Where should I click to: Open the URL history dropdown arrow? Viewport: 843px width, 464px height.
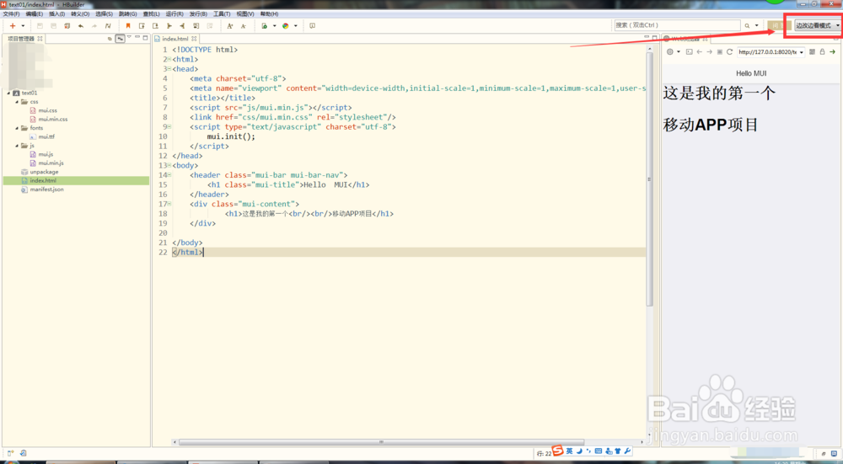click(x=801, y=52)
